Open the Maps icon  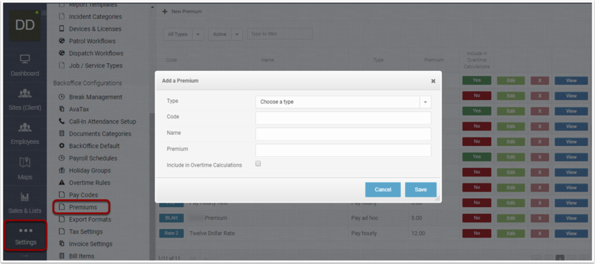24,162
